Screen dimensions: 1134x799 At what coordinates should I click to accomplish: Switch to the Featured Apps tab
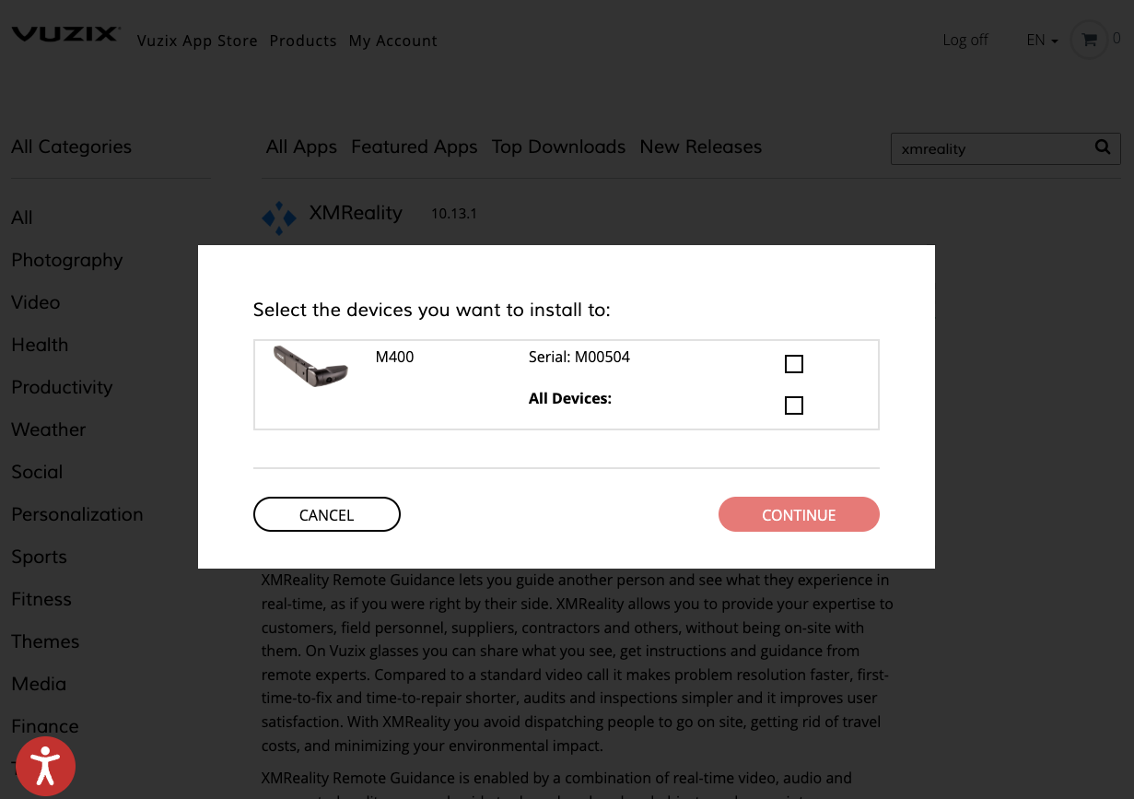[414, 147]
